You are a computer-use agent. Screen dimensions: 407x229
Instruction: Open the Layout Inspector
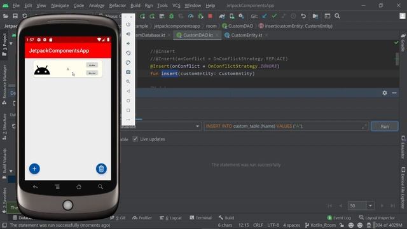377,218
